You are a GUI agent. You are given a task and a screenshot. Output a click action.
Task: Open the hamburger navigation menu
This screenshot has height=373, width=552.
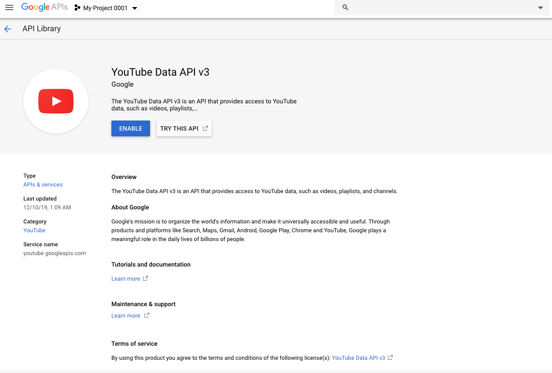point(9,8)
